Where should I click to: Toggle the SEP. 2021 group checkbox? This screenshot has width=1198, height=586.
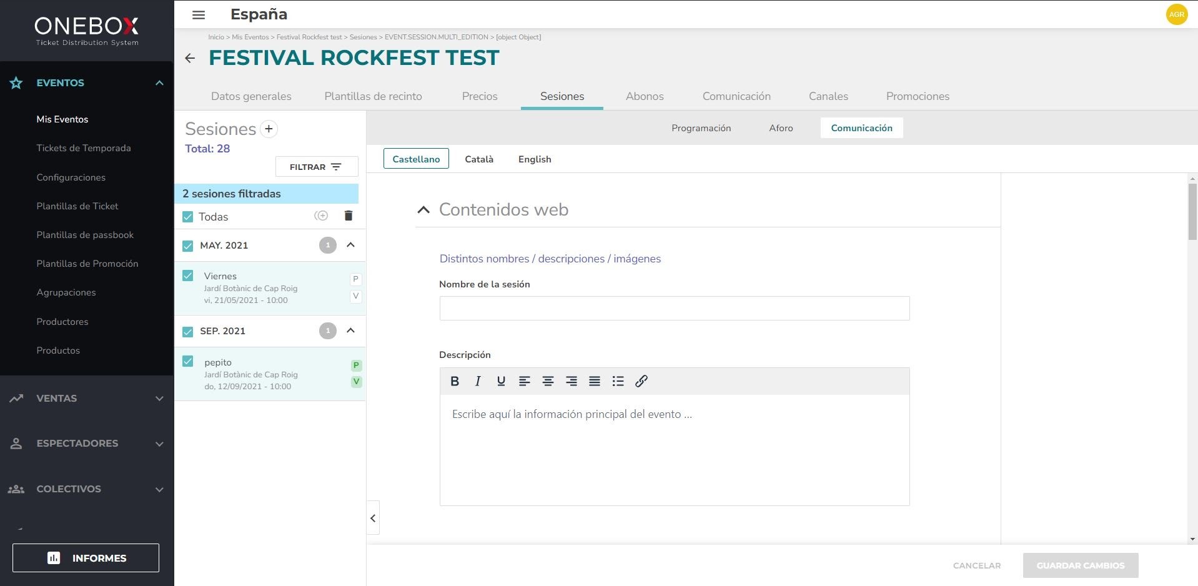[x=187, y=331]
